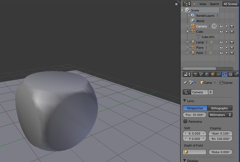Switch to Object Constraints tab
The height and width of the screenshot is (162, 240).
[x=219, y=74]
